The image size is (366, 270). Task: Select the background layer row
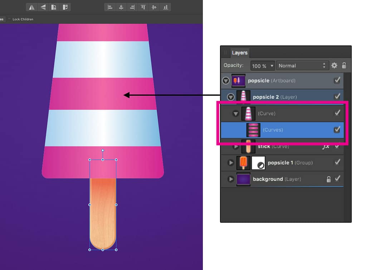pyautogui.click(x=282, y=179)
